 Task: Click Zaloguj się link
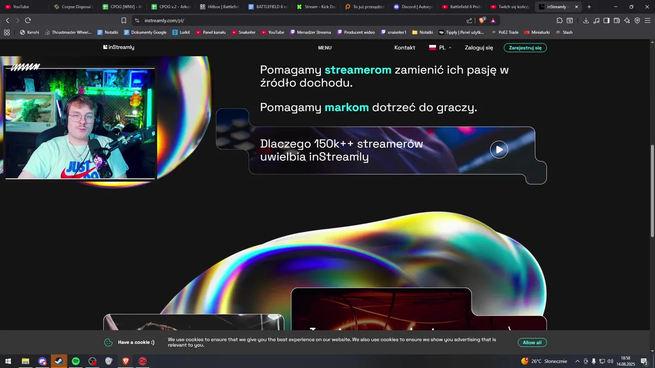[x=479, y=48]
